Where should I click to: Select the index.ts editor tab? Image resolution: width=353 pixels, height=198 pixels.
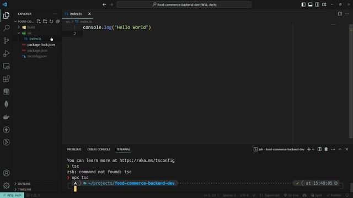coord(76,14)
